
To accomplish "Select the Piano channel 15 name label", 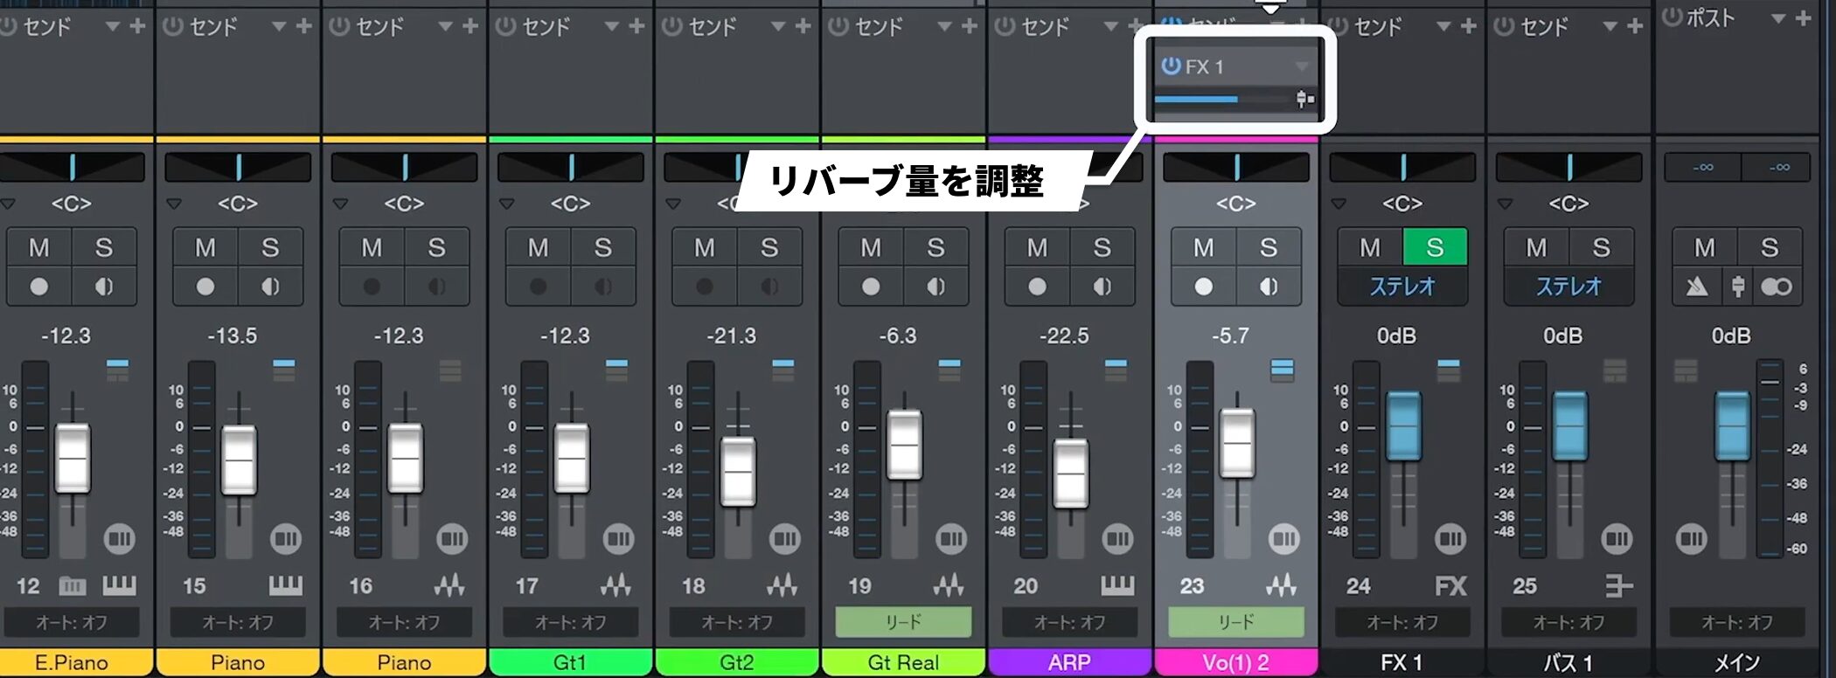I will coord(237,662).
